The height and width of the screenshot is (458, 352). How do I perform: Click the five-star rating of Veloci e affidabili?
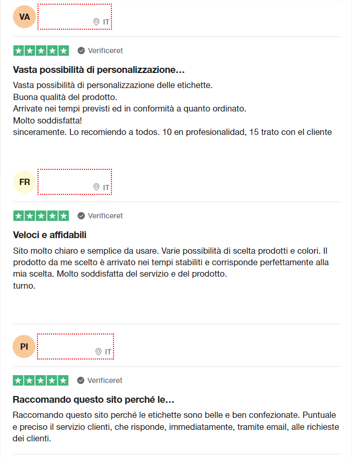(41, 216)
